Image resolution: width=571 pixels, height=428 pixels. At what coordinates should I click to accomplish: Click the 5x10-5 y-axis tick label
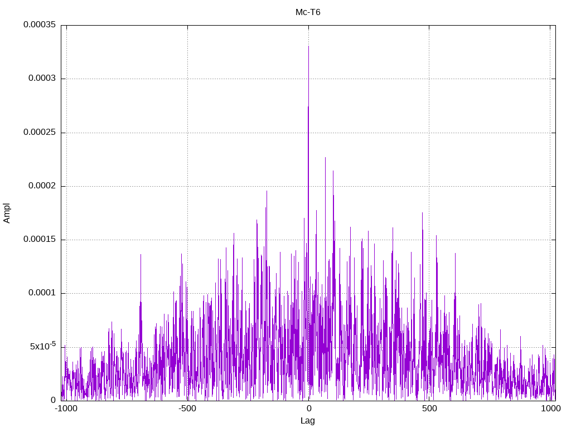tap(43, 346)
